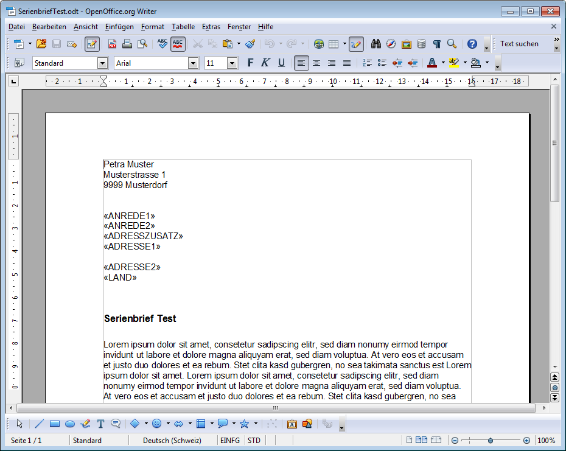Select the Text tool in drawing toolbar
The image size is (566, 451).
point(100,424)
